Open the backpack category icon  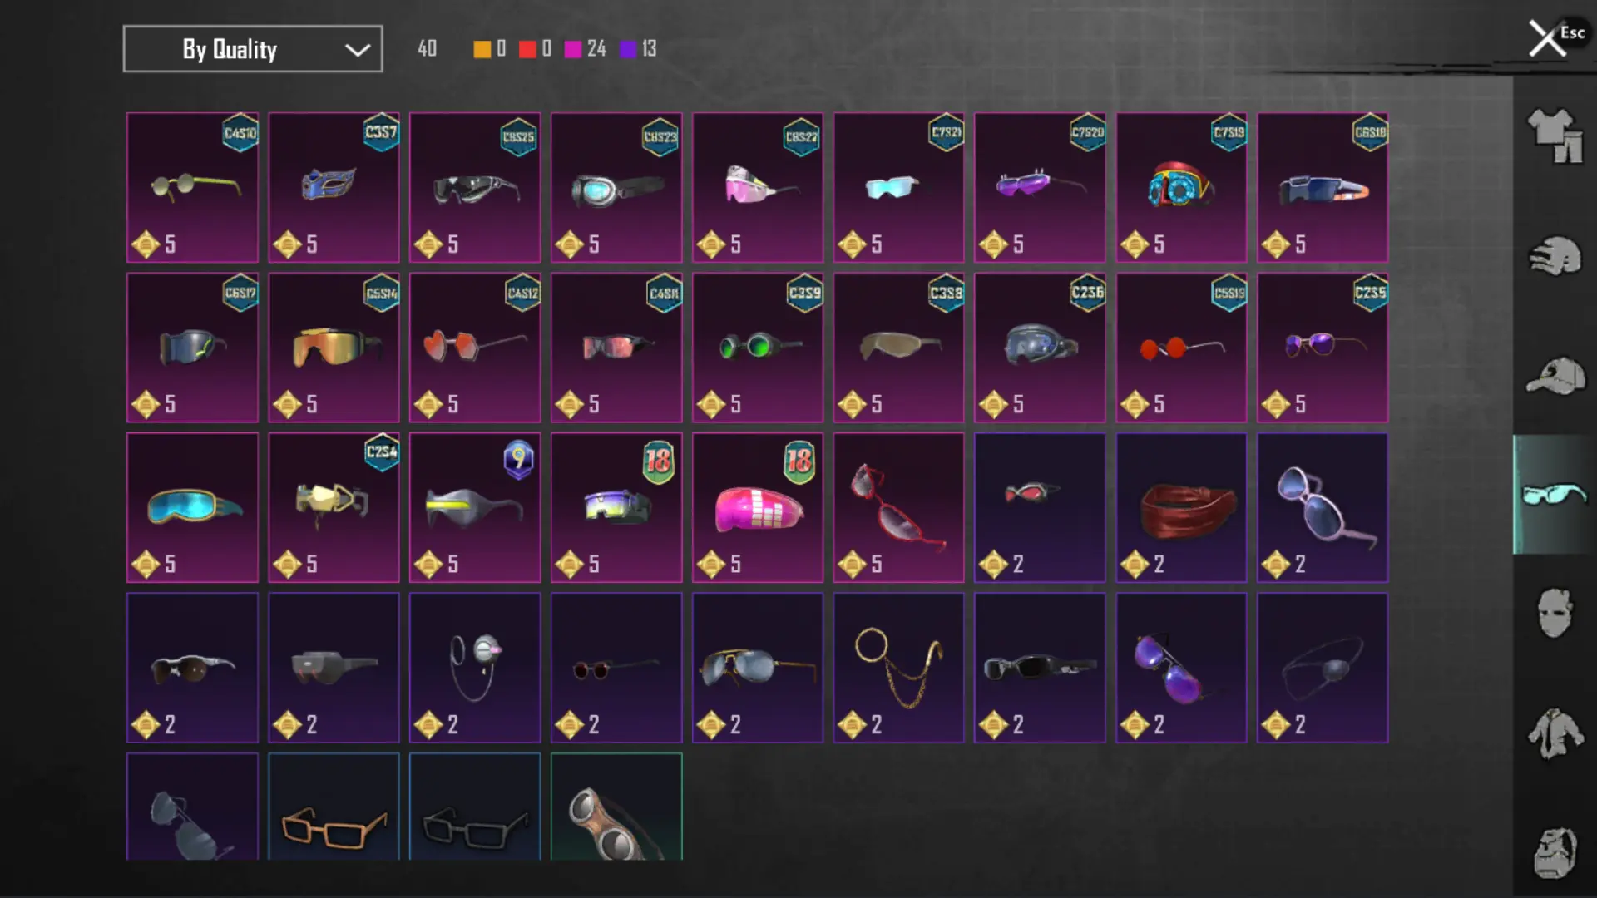(x=1554, y=853)
